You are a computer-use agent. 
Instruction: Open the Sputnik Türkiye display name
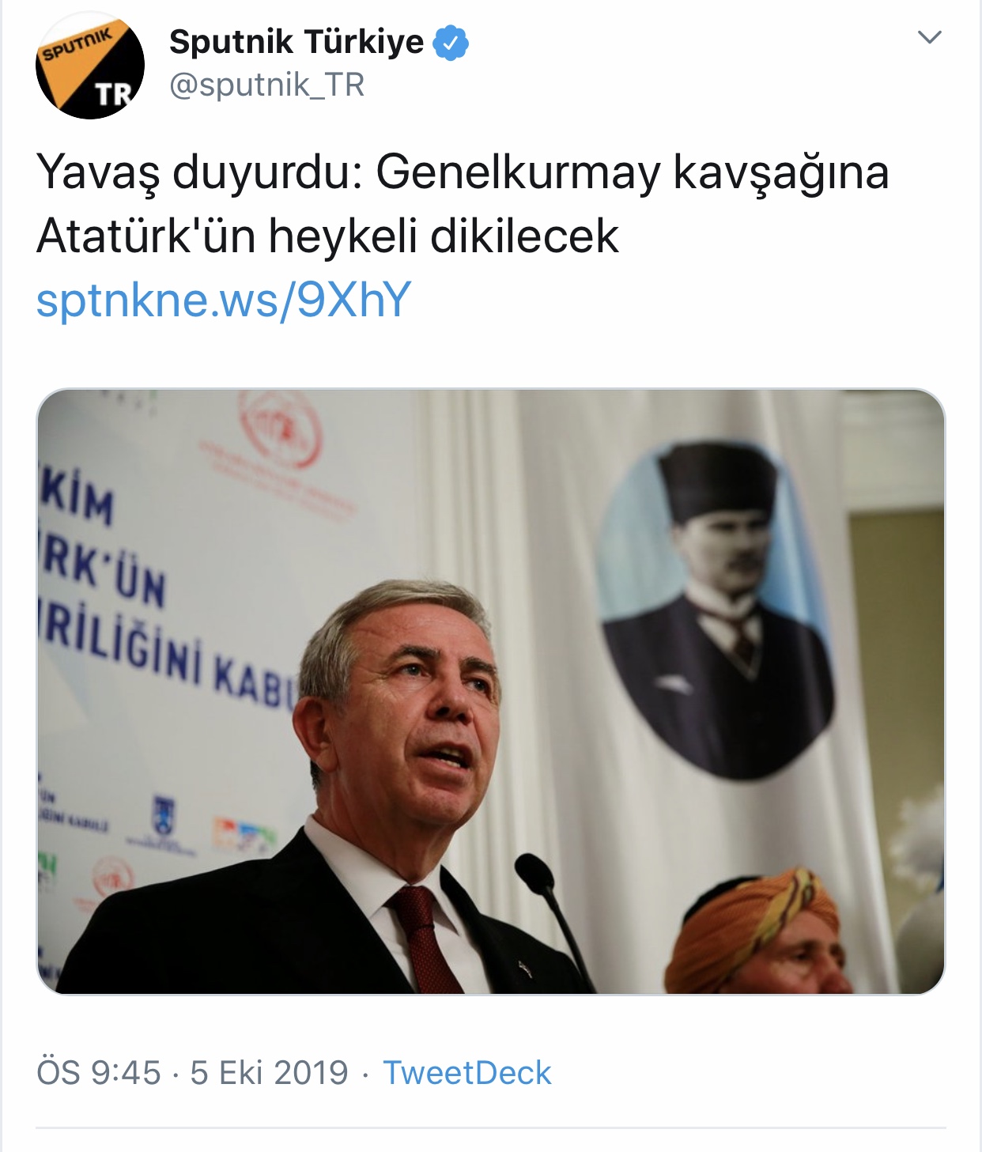pyautogui.click(x=296, y=42)
